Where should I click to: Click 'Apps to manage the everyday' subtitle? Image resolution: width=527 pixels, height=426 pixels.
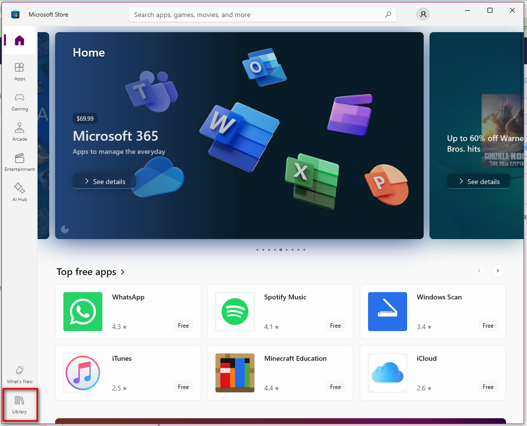point(119,151)
